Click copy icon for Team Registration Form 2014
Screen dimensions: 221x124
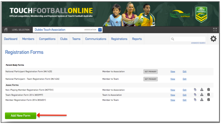click(195, 95)
